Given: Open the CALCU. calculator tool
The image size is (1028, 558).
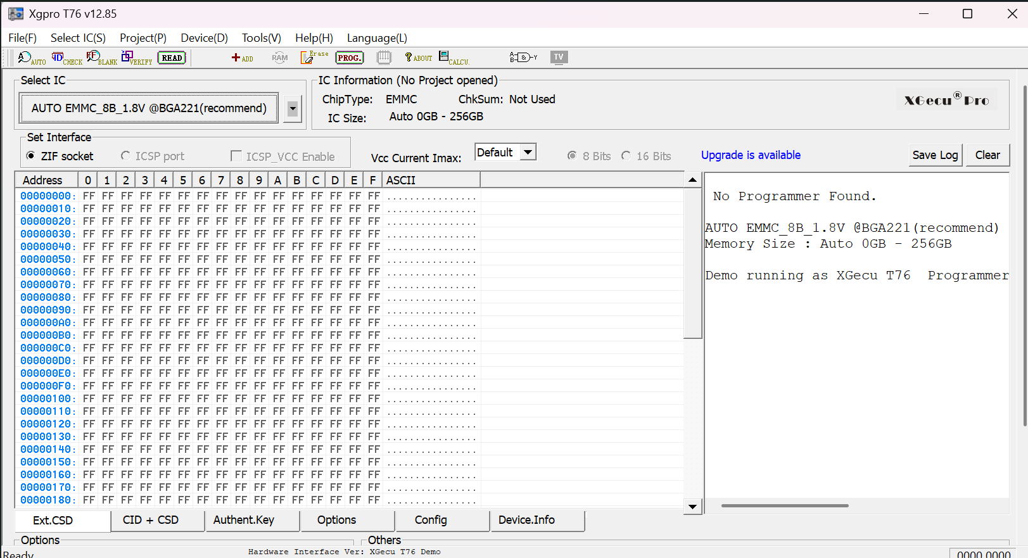Looking at the screenshot, I should tap(453, 58).
